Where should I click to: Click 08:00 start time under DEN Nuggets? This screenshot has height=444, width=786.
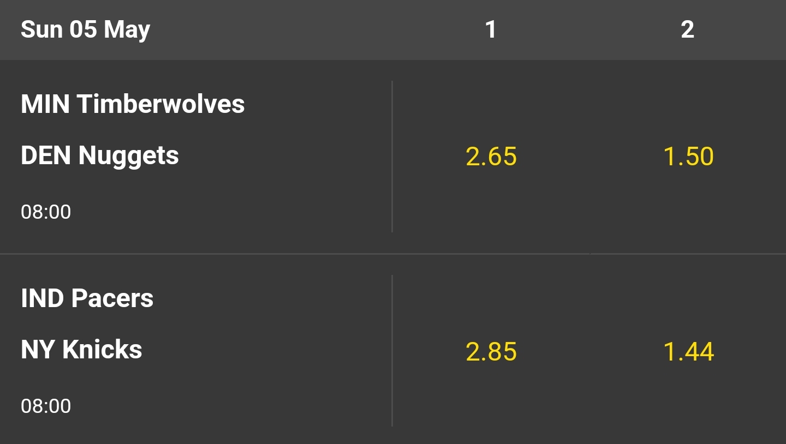tap(46, 212)
